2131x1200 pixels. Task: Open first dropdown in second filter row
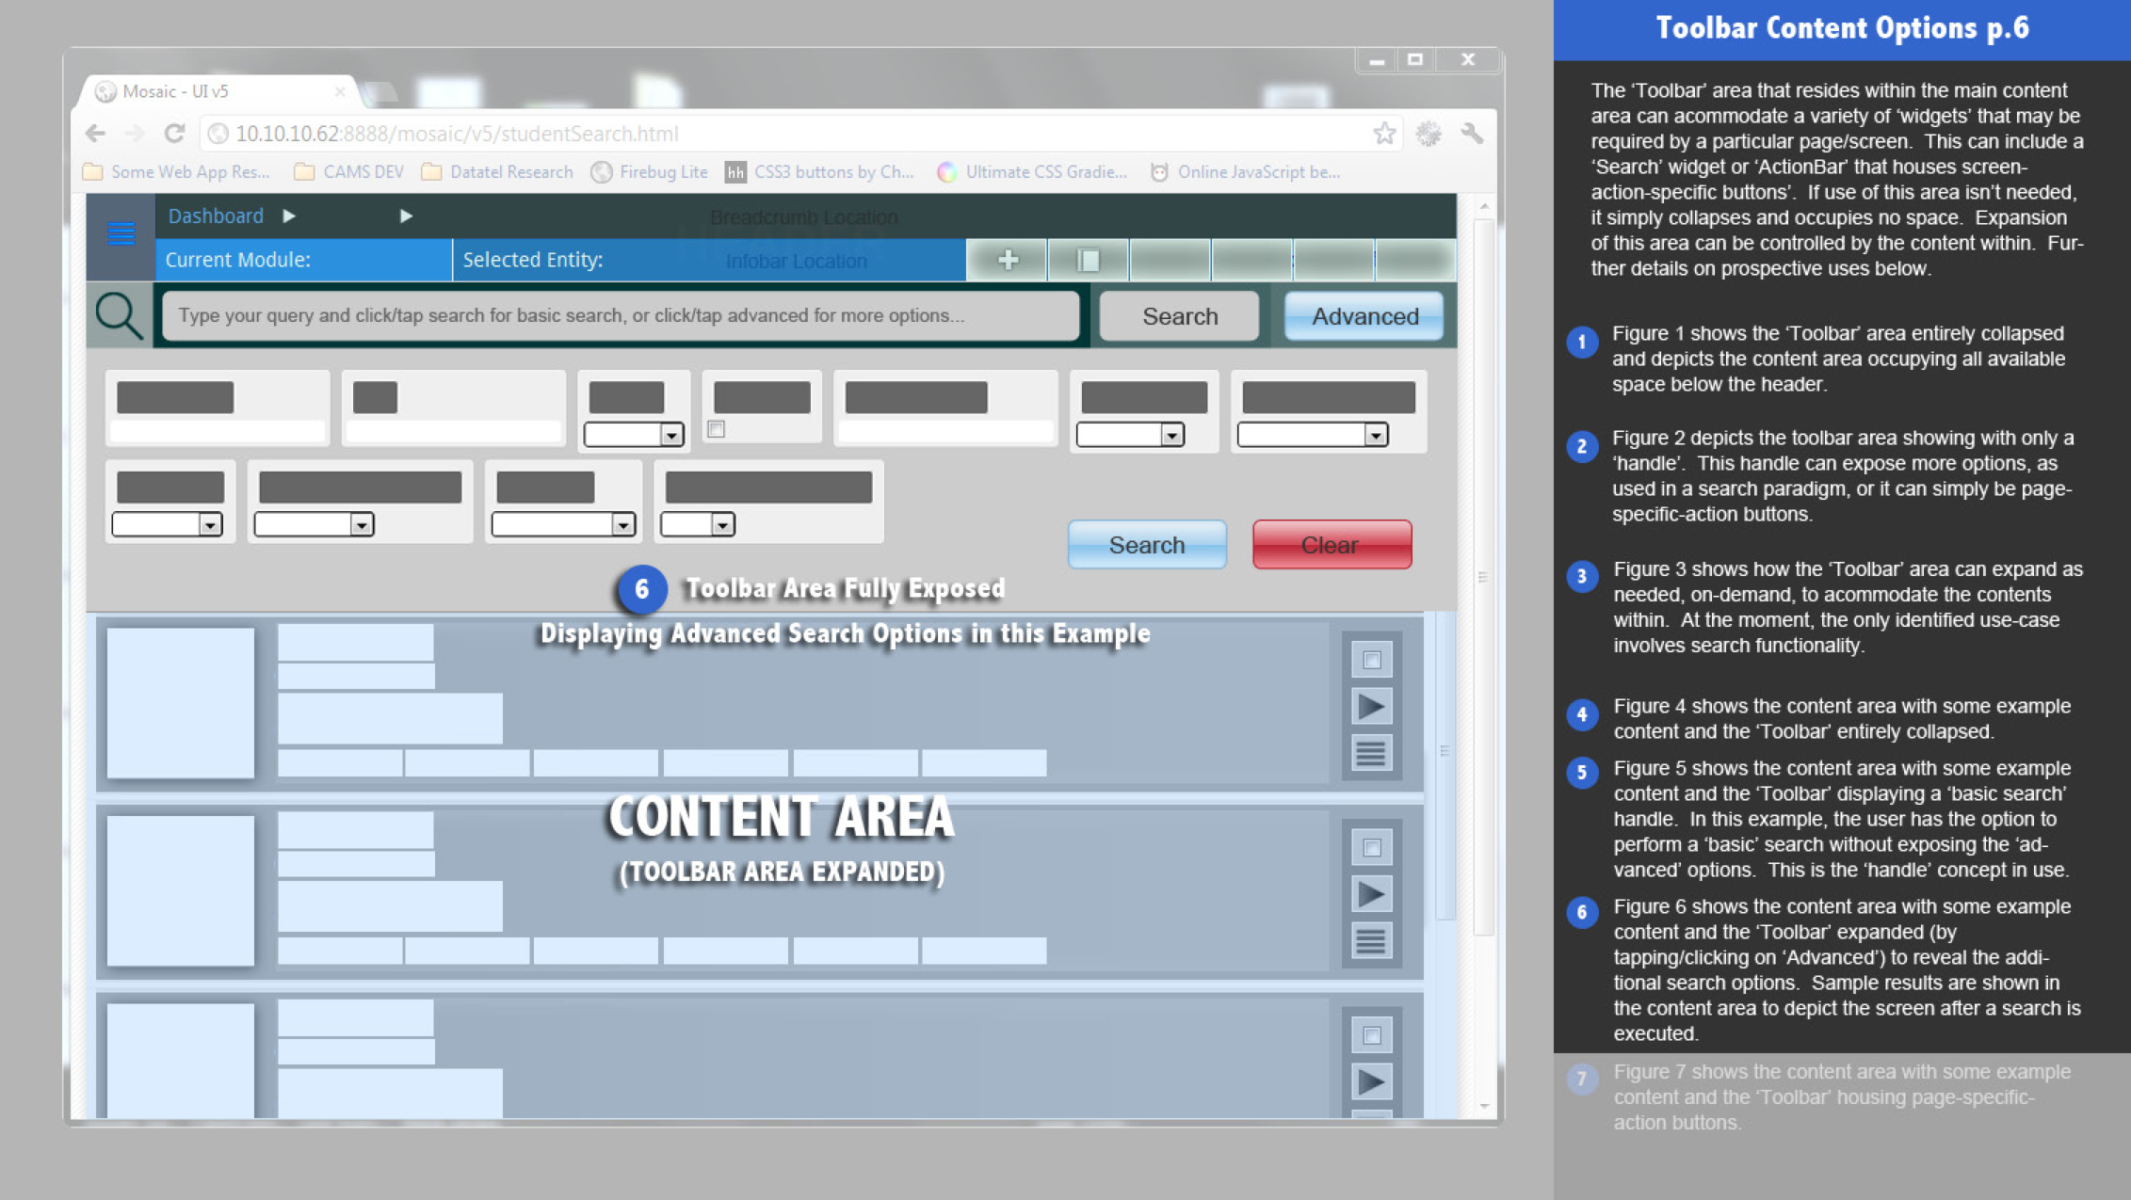168,524
